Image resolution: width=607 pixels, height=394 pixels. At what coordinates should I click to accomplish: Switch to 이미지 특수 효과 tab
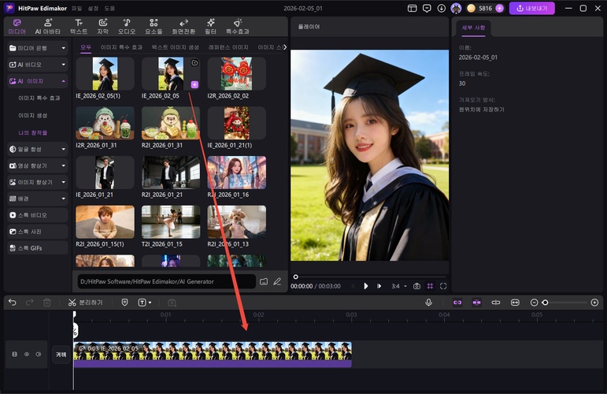coord(121,48)
